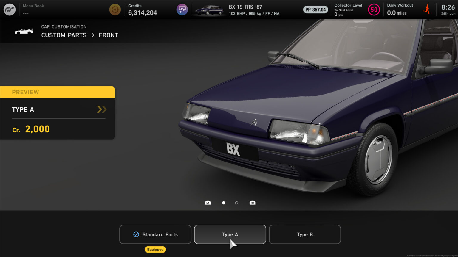The image size is (458, 257).
Task: Select the Type B front part
Action: click(305, 234)
